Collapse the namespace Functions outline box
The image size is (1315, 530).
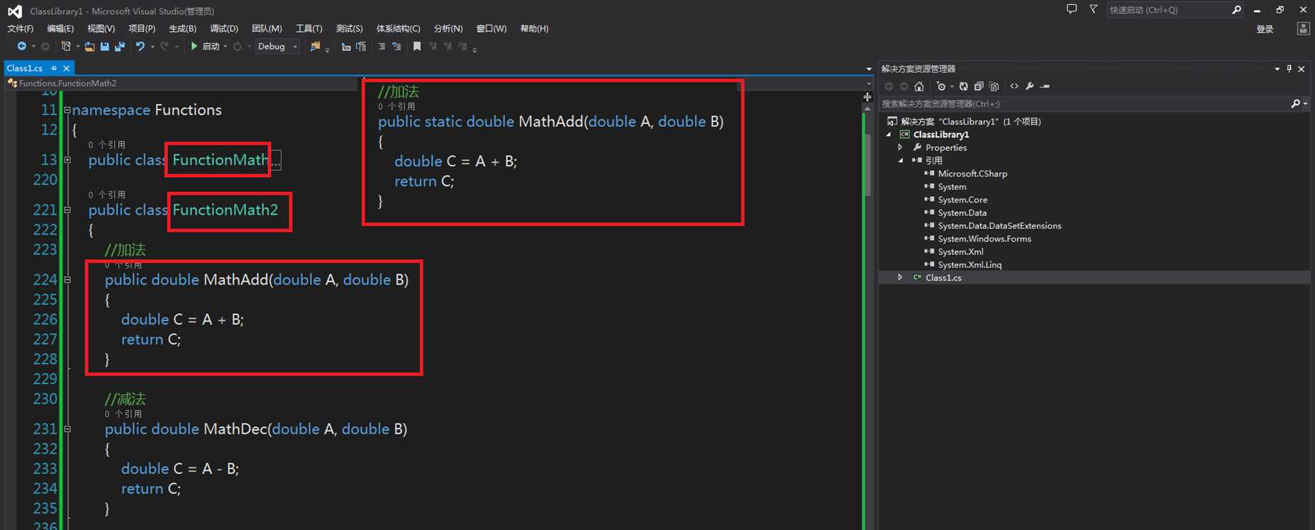click(67, 110)
